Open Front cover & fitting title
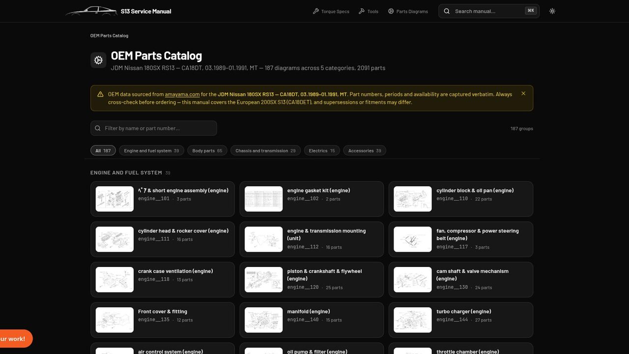This screenshot has width=629, height=354. (x=163, y=311)
